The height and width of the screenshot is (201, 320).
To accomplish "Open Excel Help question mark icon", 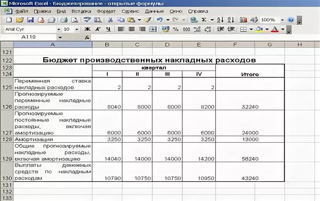I will (x=291, y=20).
